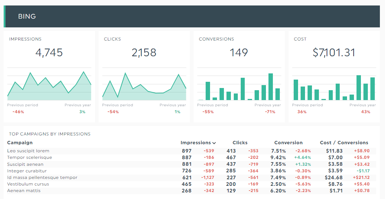Viewport: 385px width, 199px height.
Task: Click Cost previous year value 43%
Action: (366, 112)
